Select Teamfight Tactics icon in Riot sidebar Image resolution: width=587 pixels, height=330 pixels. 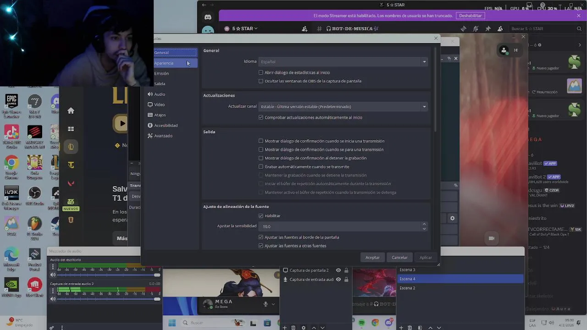point(71,165)
